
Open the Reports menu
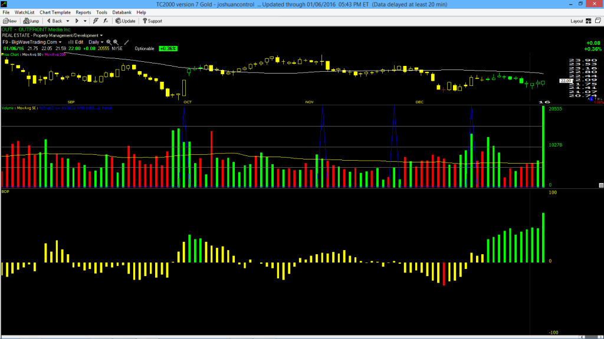click(83, 12)
